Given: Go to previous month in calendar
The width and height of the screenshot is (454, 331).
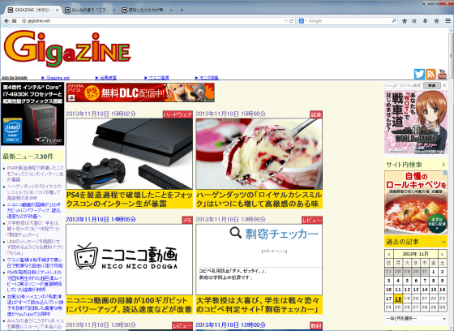Looking at the screenshot, I should point(389,254).
